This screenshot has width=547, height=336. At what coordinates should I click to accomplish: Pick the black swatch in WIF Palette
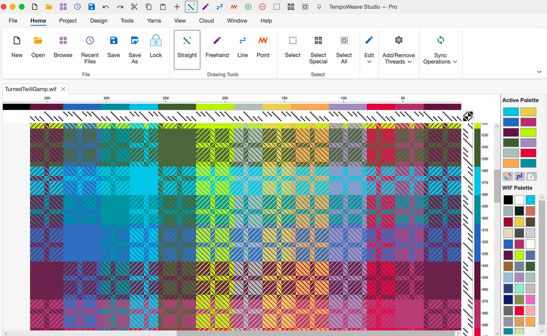508,200
